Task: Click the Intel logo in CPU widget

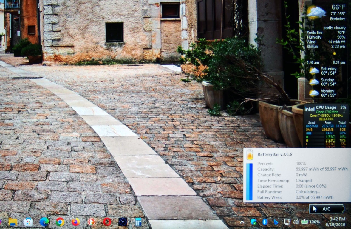Action: (x=310, y=109)
